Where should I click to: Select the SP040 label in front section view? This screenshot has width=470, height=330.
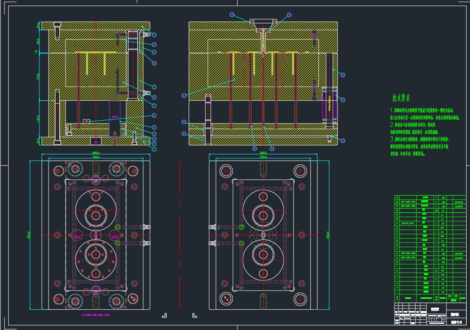115,117
